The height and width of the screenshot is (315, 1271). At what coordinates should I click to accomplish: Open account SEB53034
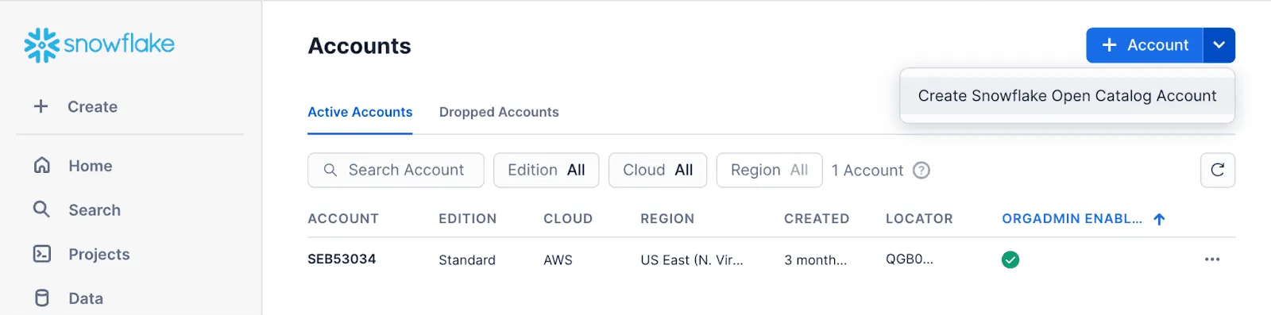tap(342, 259)
